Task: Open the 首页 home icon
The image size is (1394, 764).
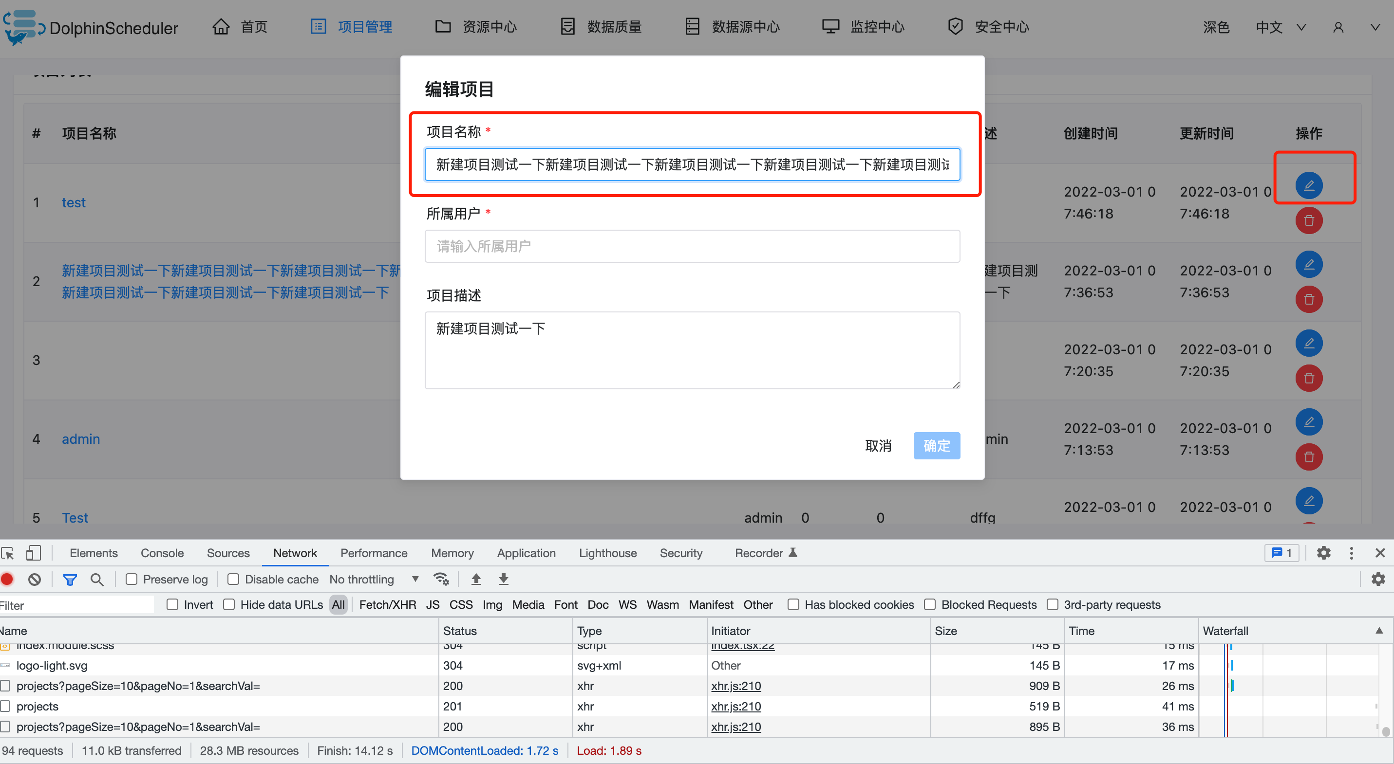Action: pos(221,26)
